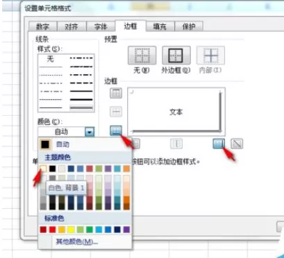Toggle the top border button
The width and height of the screenshot is (284, 258).
[x=116, y=93]
